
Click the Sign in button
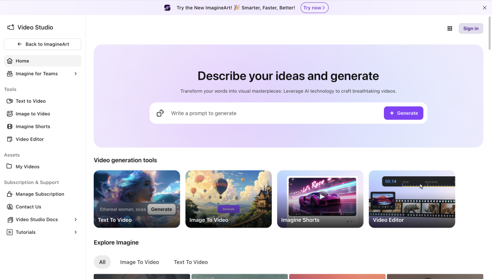[x=471, y=28]
